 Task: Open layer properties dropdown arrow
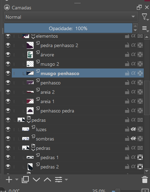pyautogui.click(x=66, y=180)
